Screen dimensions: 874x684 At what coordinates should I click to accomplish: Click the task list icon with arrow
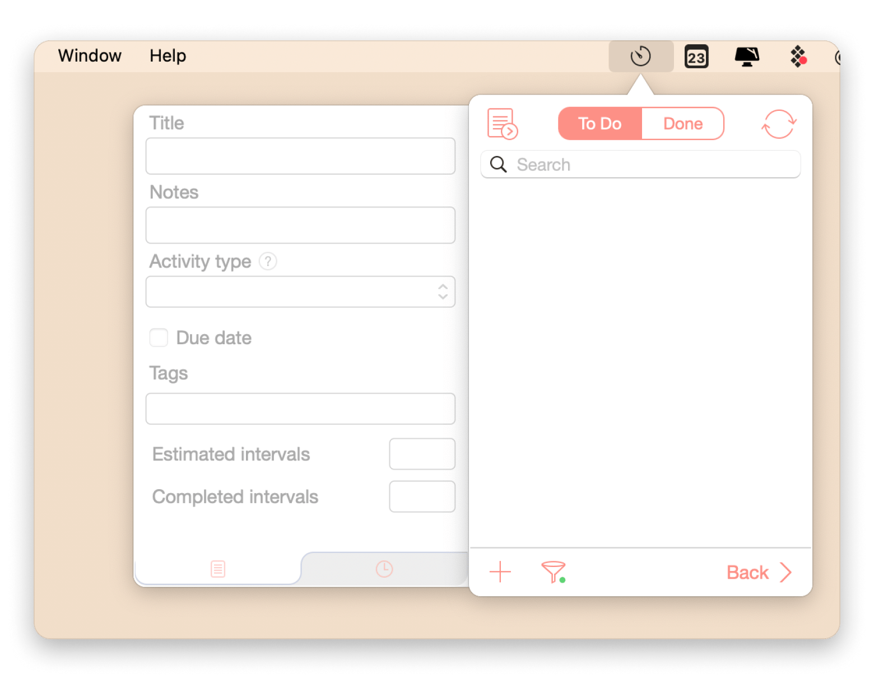pos(502,124)
